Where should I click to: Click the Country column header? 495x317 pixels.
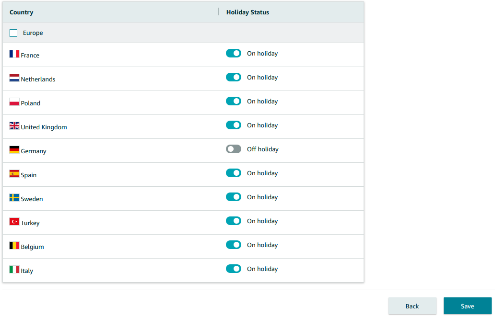coord(22,12)
